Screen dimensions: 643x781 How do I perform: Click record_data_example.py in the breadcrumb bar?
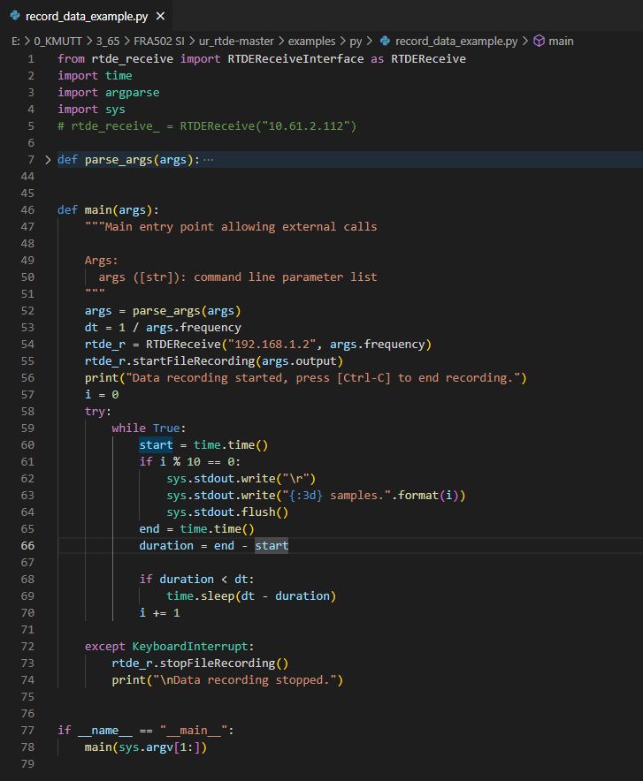(x=456, y=41)
